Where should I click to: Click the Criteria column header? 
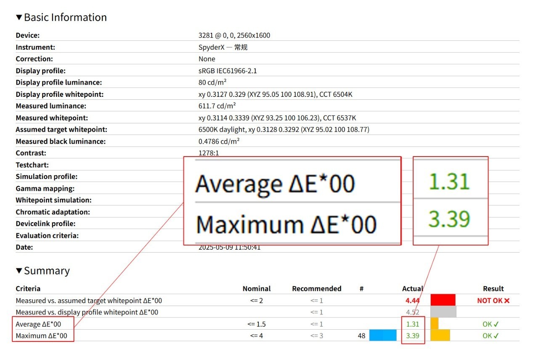[28, 288]
